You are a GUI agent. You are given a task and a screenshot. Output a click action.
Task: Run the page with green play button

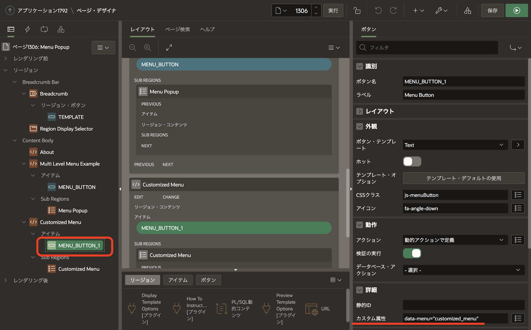tap(516, 11)
